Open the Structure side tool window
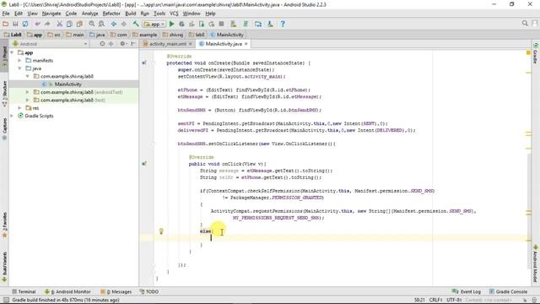540x304 pixels. click(4, 94)
